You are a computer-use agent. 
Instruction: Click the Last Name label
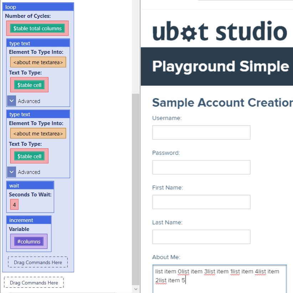pyautogui.click(x=167, y=222)
